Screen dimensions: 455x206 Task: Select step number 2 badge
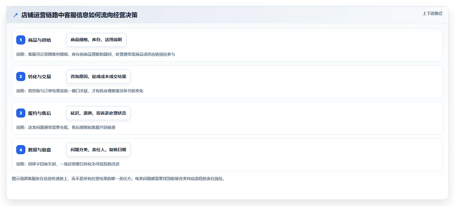pyautogui.click(x=21, y=76)
